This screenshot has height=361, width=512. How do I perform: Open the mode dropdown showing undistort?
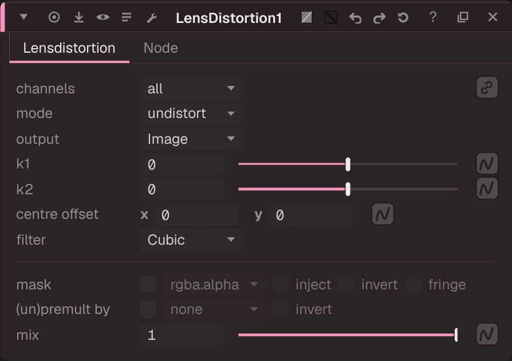(x=191, y=113)
